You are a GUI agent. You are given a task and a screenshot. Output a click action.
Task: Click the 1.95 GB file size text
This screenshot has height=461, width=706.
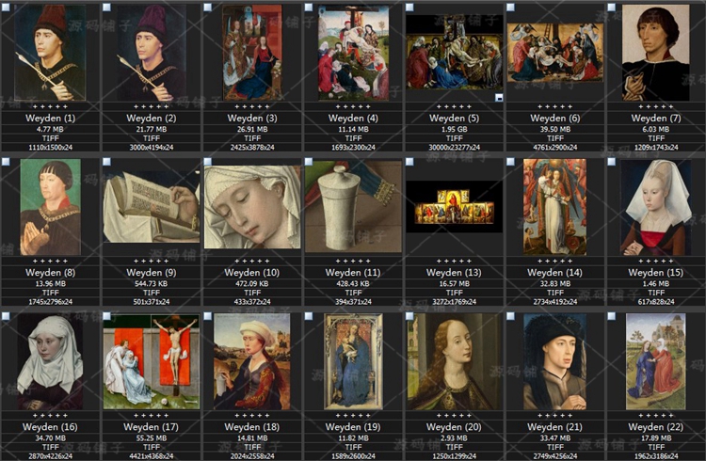pyautogui.click(x=455, y=129)
